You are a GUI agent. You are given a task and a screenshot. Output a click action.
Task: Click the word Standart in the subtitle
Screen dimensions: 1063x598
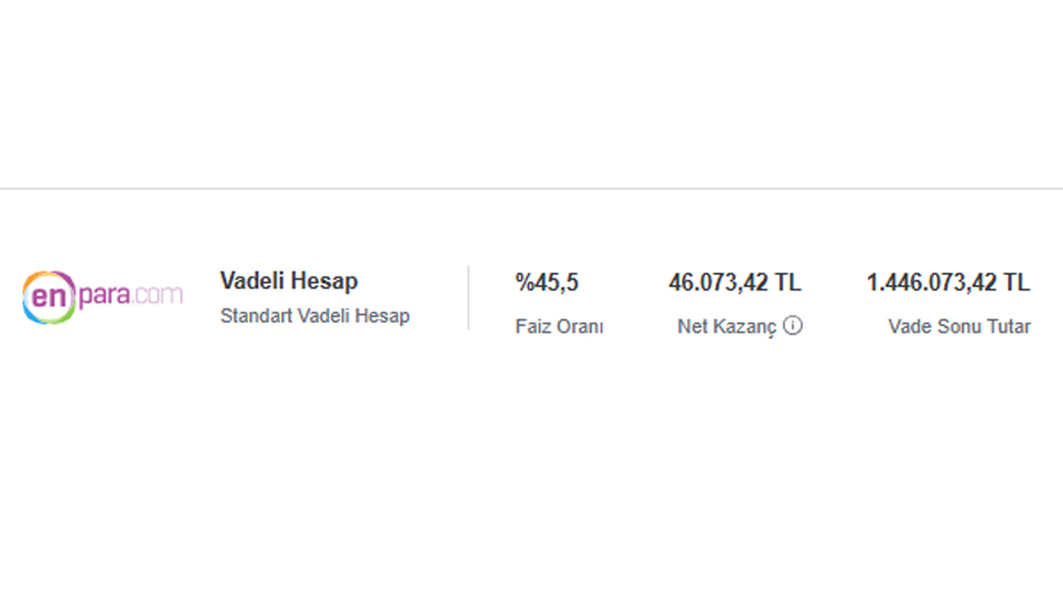click(x=250, y=316)
